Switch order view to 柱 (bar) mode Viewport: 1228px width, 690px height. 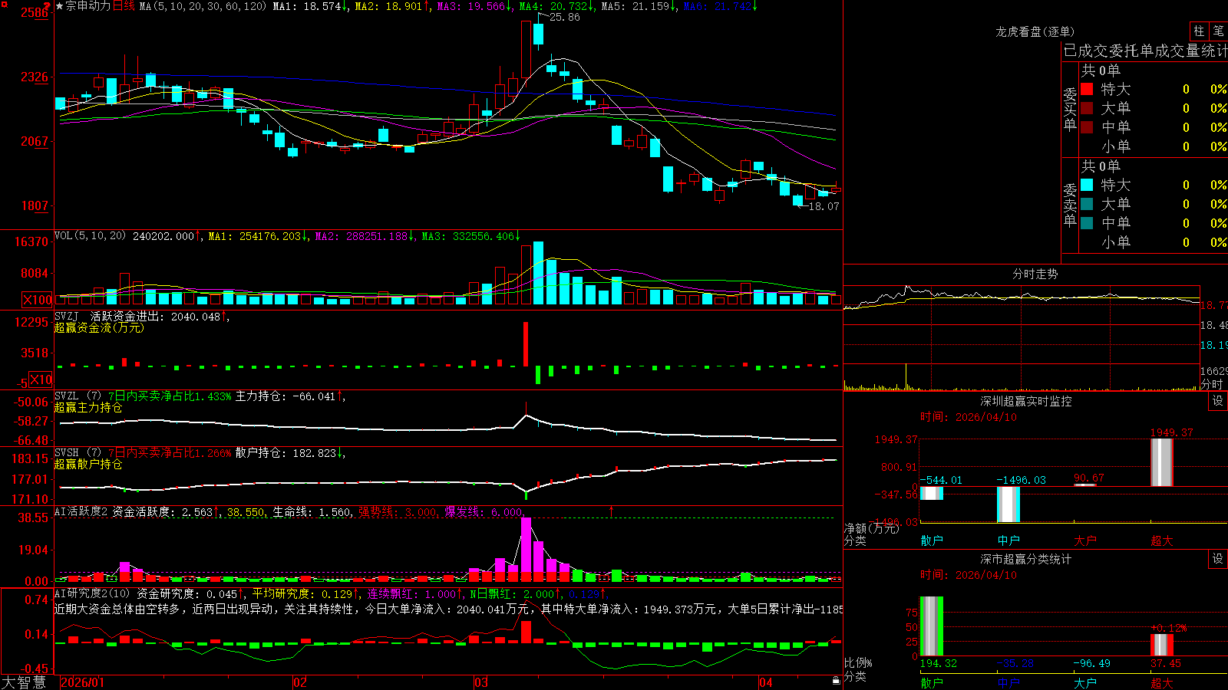[x=1199, y=31]
